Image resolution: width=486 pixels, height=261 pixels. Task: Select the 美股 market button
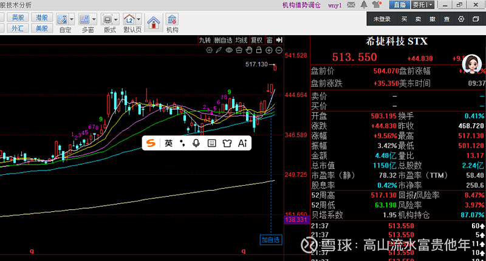pos(42,28)
